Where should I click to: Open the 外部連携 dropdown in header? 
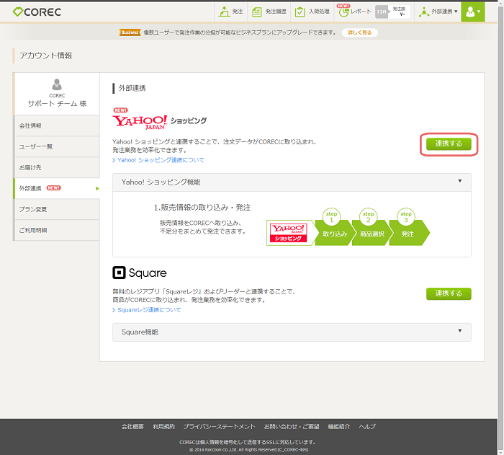438,12
